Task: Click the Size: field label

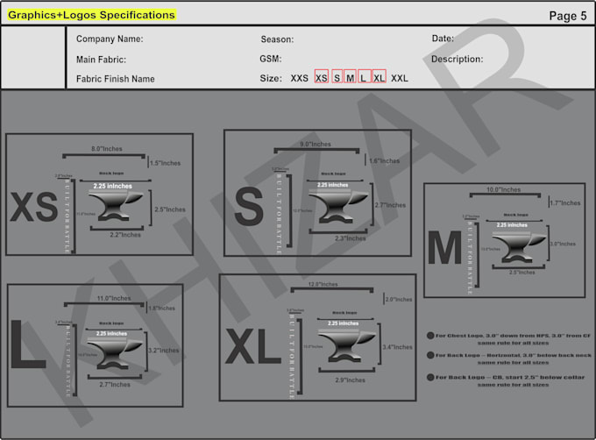Action: [x=271, y=78]
